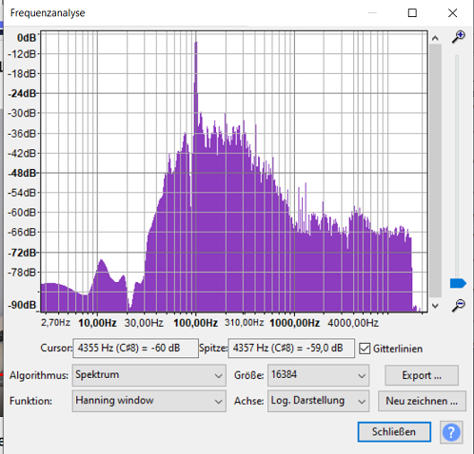Toggle the Gitterlinien checkbox
This screenshot has height=454, width=474.
point(365,349)
